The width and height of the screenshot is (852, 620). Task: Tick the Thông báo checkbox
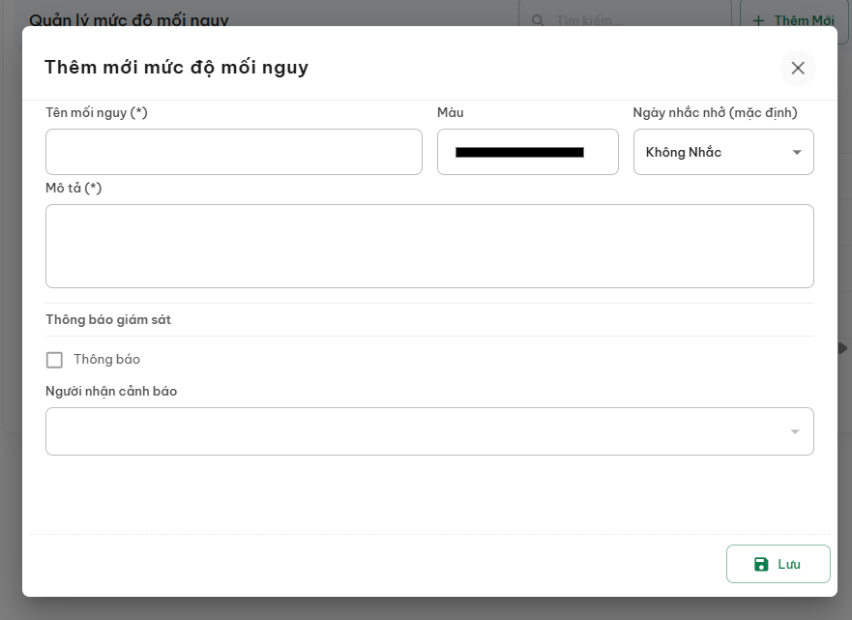point(54,360)
